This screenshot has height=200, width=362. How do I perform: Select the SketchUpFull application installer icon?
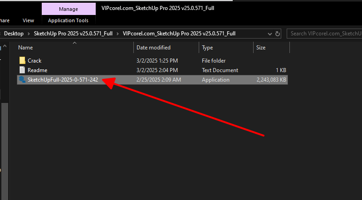[22, 79]
